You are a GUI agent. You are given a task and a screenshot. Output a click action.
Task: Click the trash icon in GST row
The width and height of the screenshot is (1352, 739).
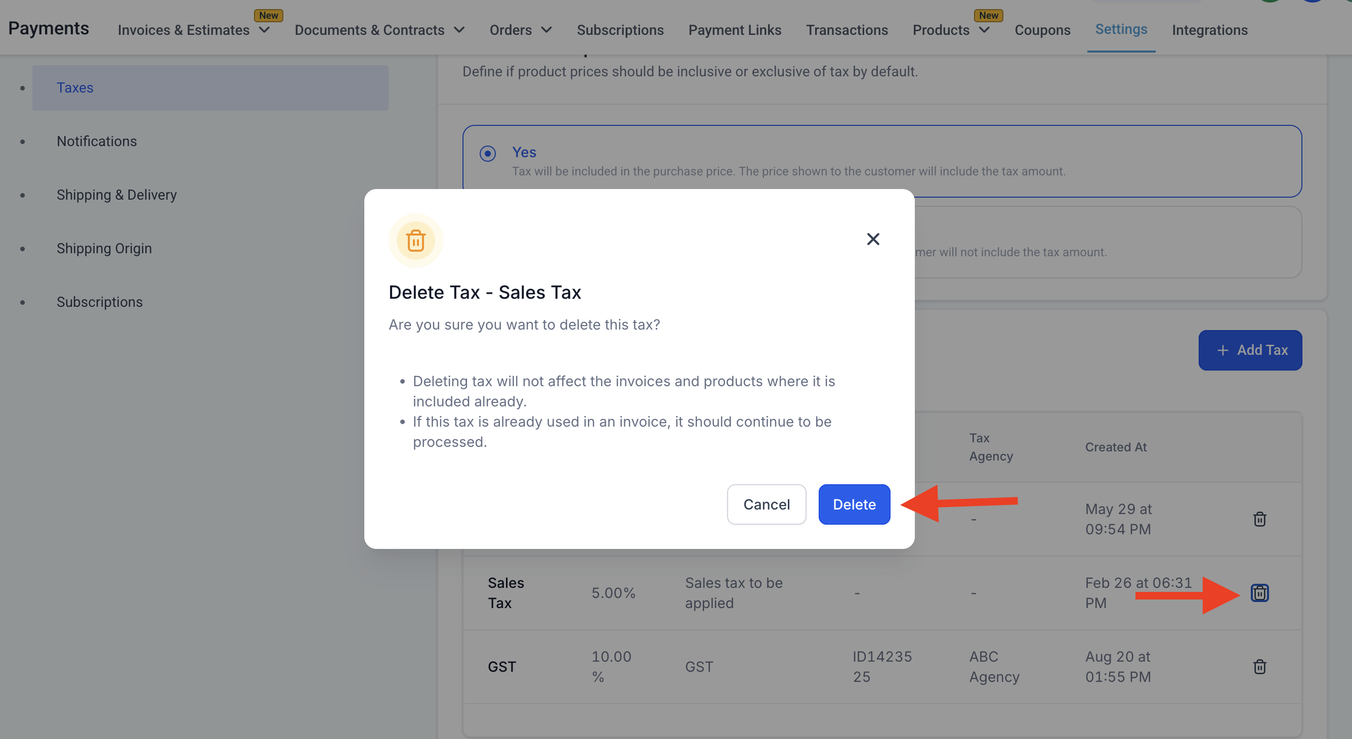(1259, 667)
